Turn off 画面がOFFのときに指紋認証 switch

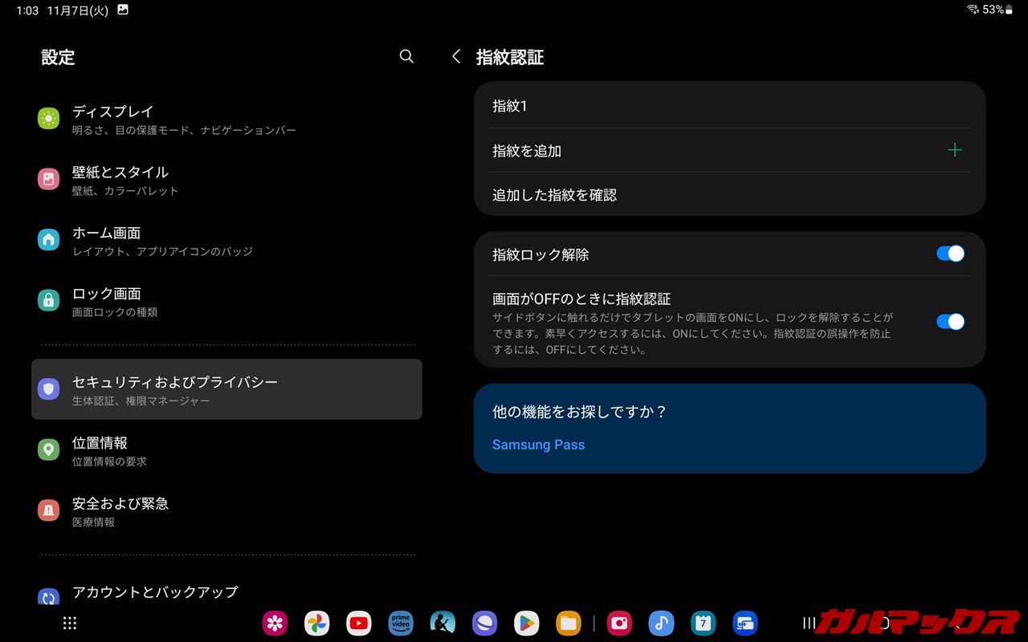tap(950, 322)
